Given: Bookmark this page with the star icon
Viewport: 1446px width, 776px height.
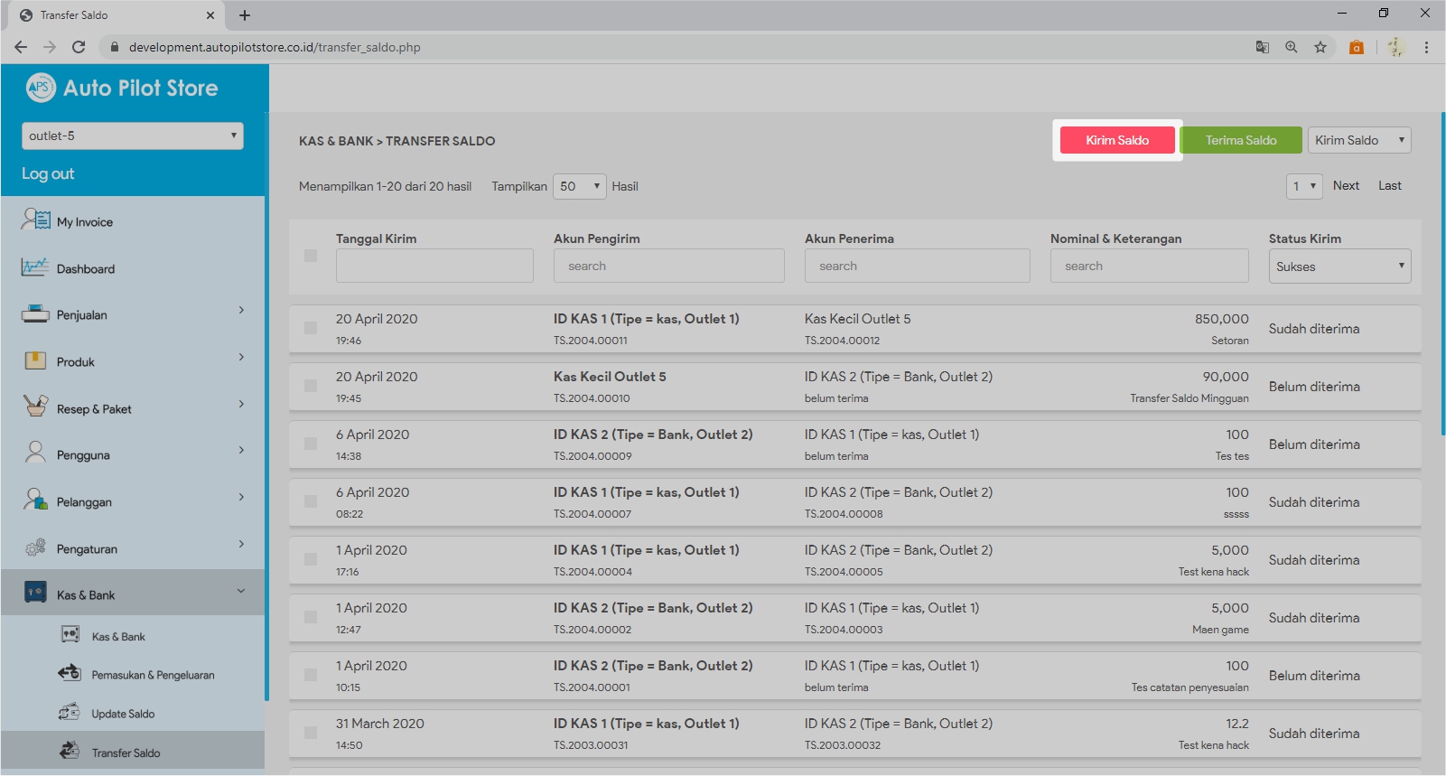Looking at the screenshot, I should [1320, 47].
